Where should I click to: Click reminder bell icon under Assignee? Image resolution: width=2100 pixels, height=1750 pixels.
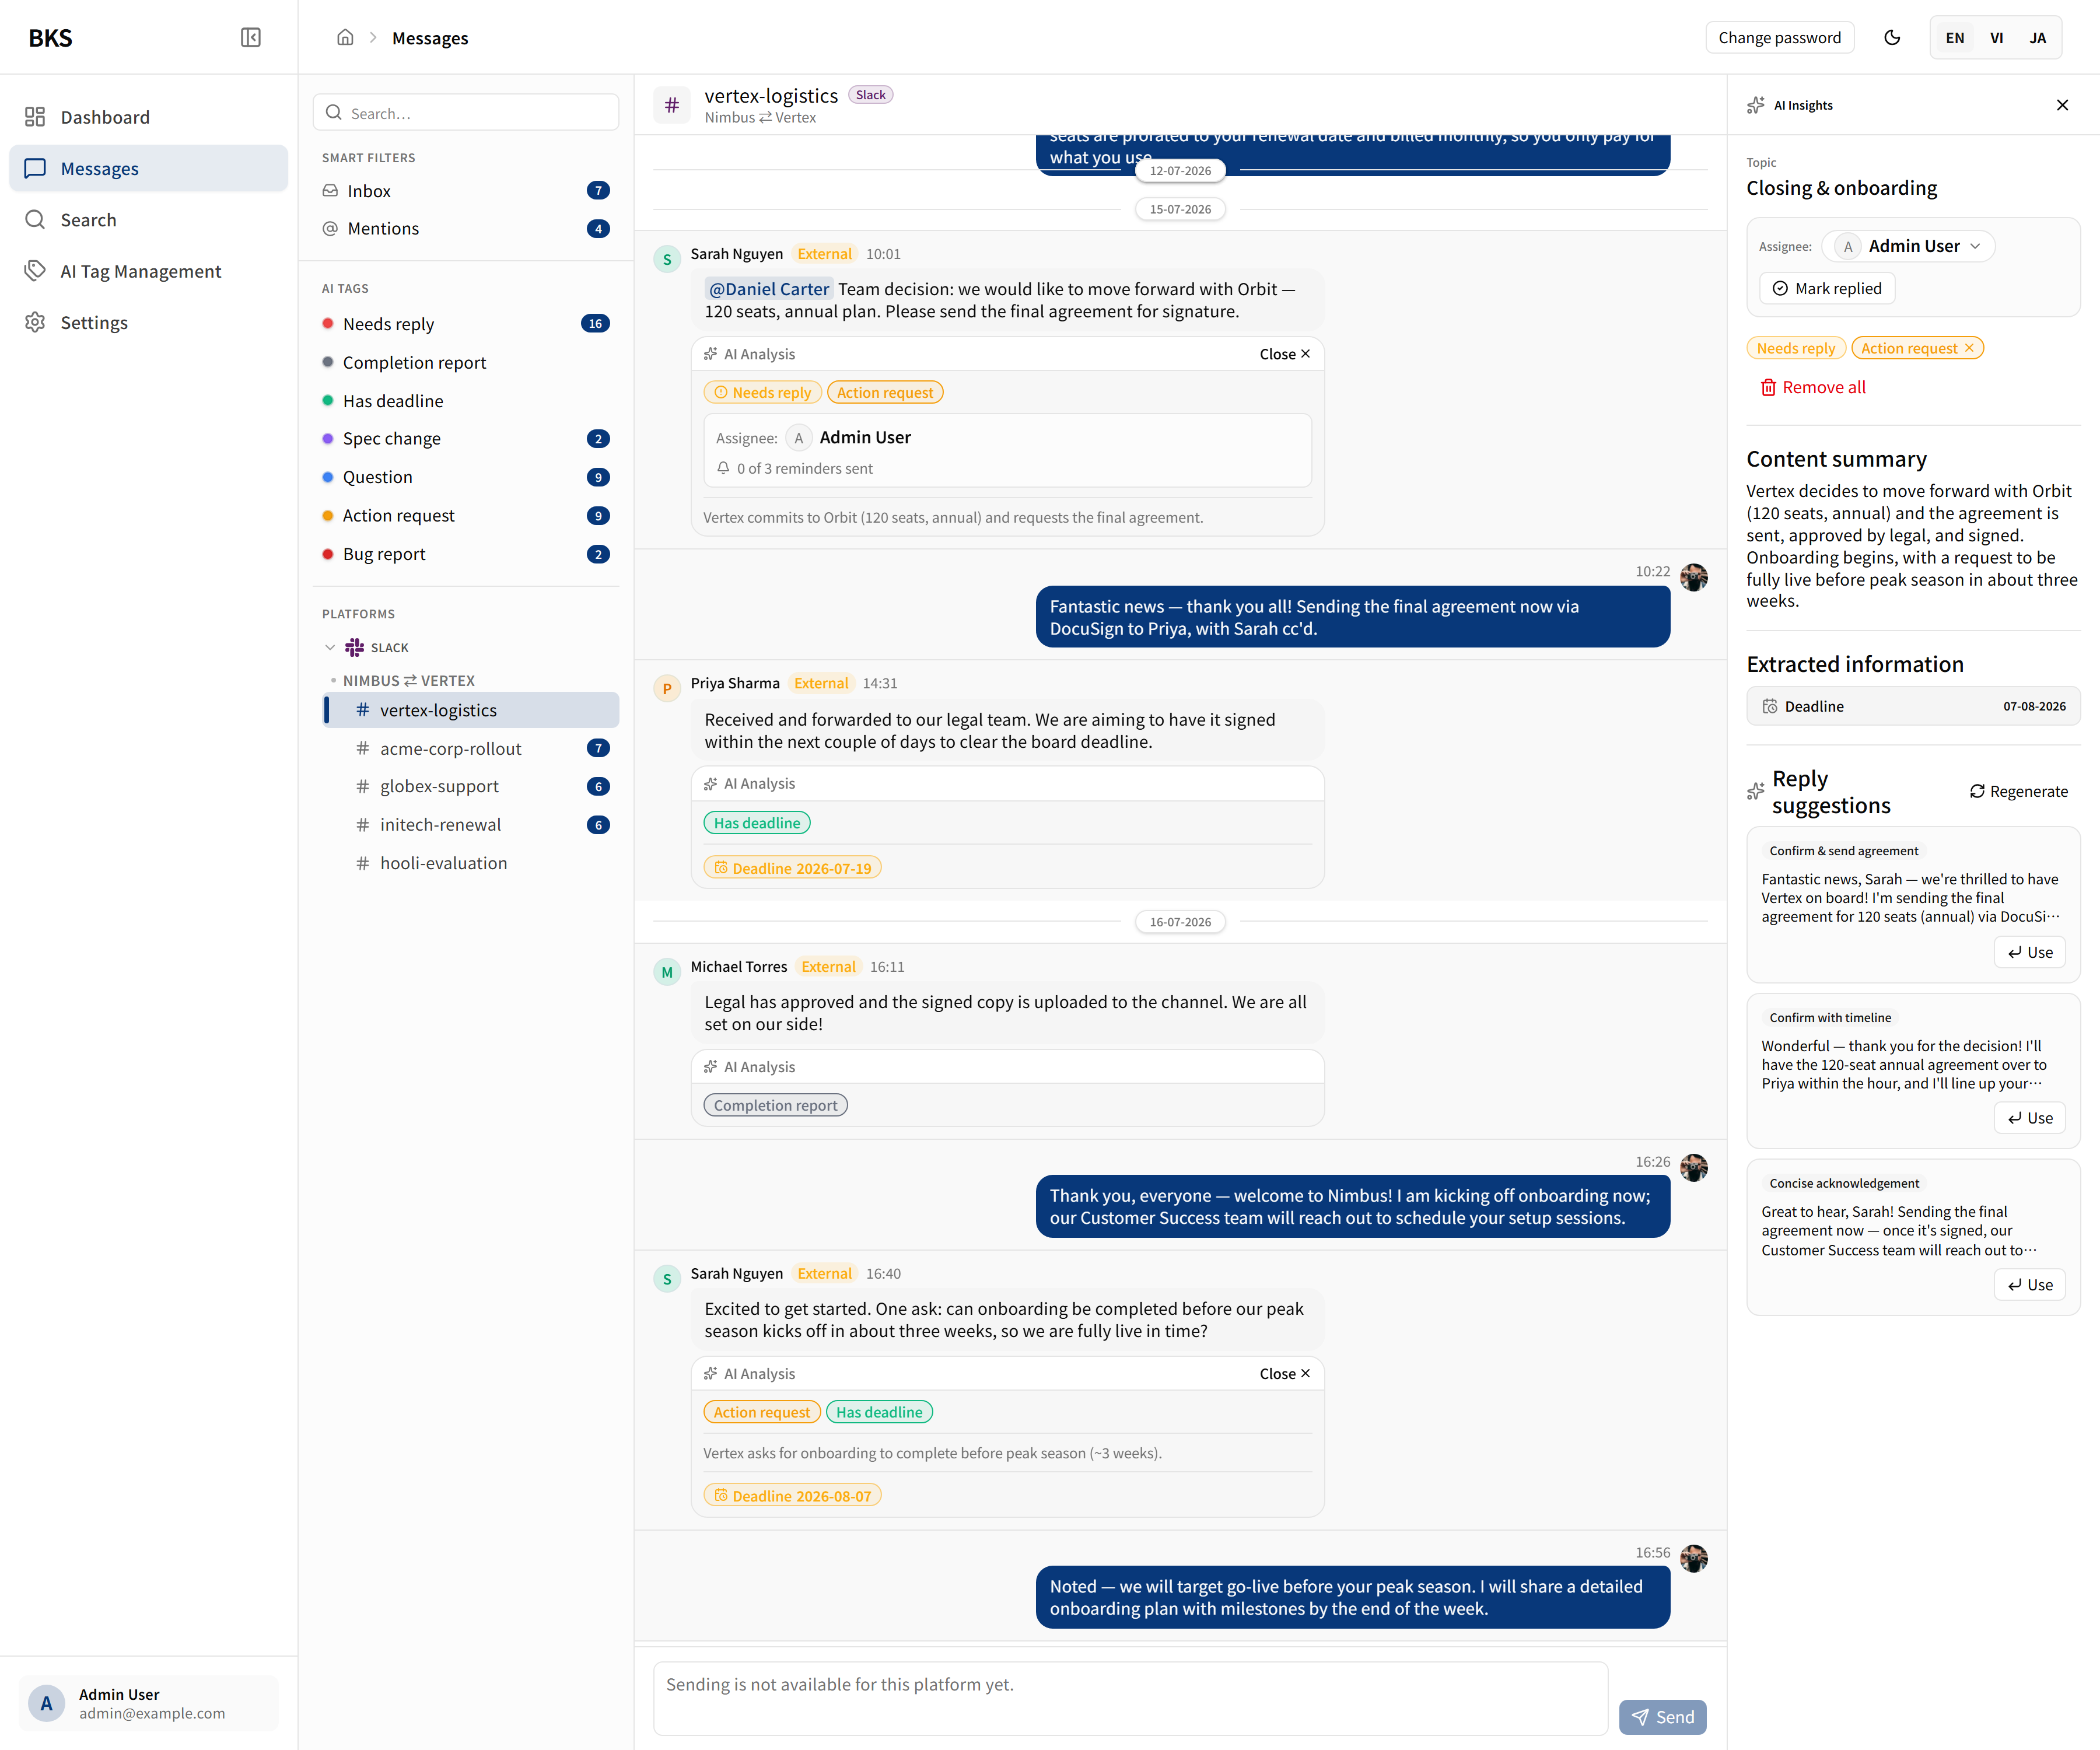pos(723,468)
